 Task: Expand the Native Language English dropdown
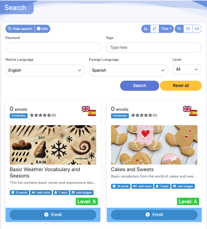point(45,70)
